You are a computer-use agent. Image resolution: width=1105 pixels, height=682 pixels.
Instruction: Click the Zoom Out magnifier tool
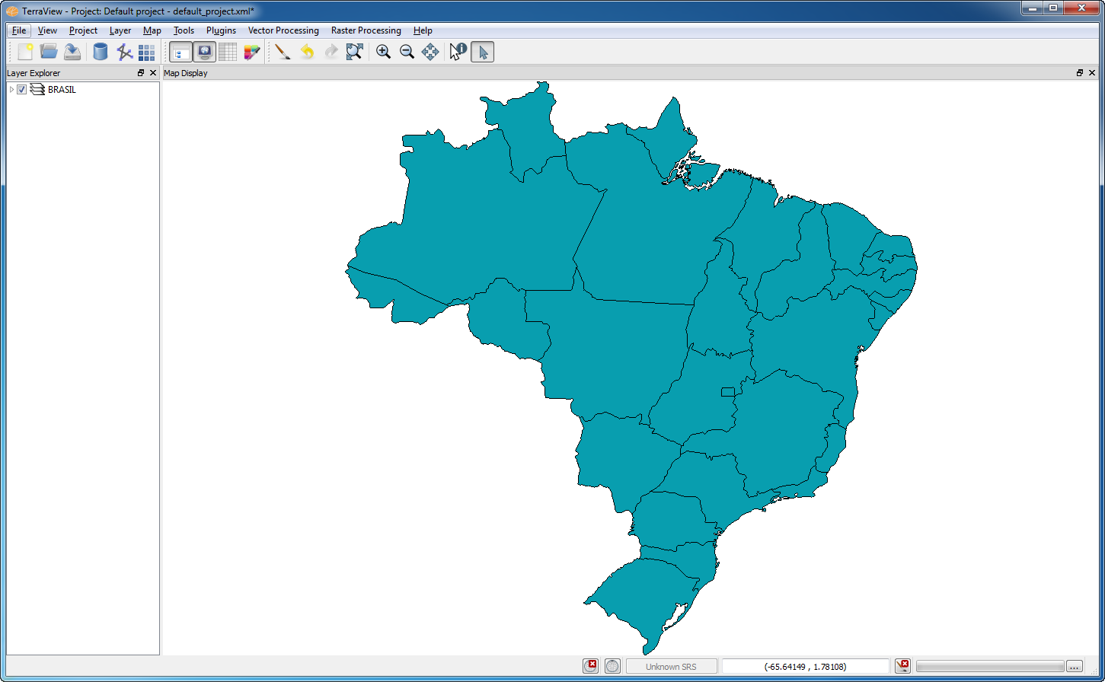tap(407, 52)
